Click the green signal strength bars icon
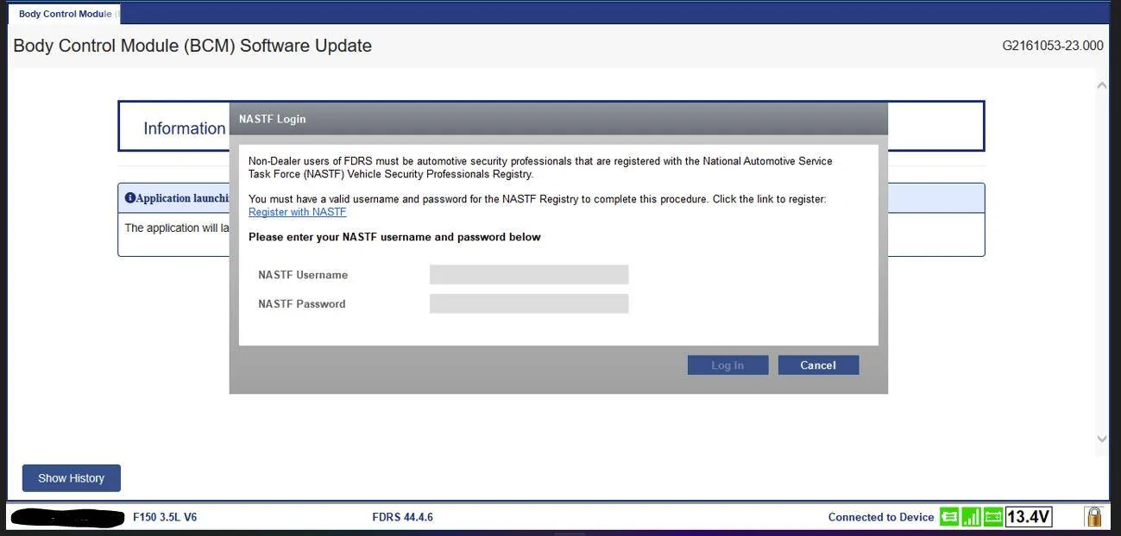This screenshot has width=1121, height=536. pyautogui.click(x=971, y=516)
